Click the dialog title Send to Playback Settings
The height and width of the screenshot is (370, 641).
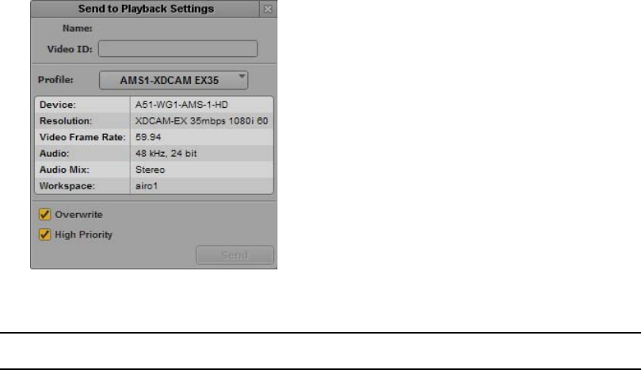click(x=146, y=9)
